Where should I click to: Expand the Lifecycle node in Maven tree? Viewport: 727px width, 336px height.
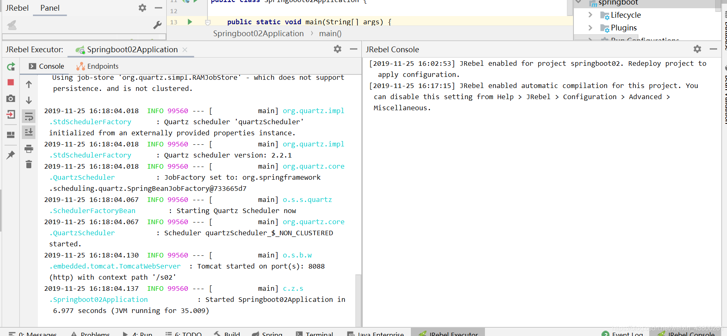(x=590, y=15)
